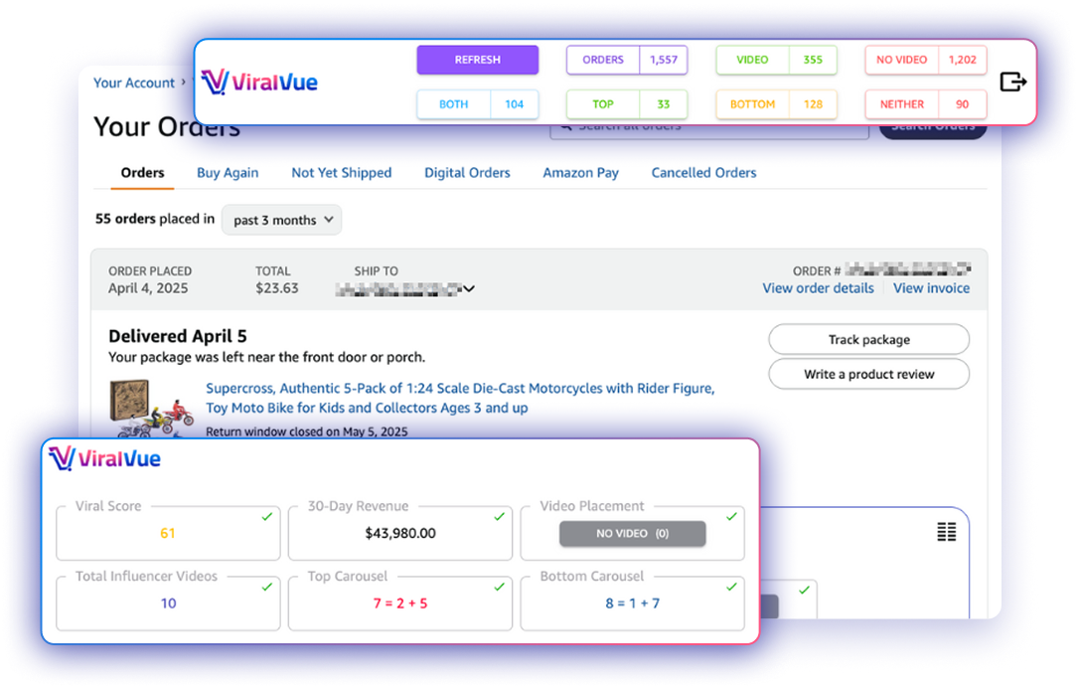Screen dimensions: 1079x689
Task: Toggle the checkmark in the partially hidden panel
Action: pyautogui.click(x=804, y=590)
